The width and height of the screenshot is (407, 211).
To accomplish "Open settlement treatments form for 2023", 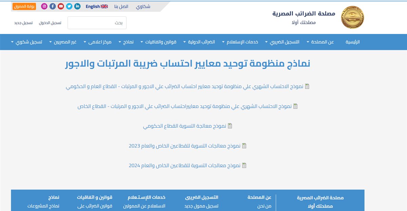I will click(x=185, y=145).
